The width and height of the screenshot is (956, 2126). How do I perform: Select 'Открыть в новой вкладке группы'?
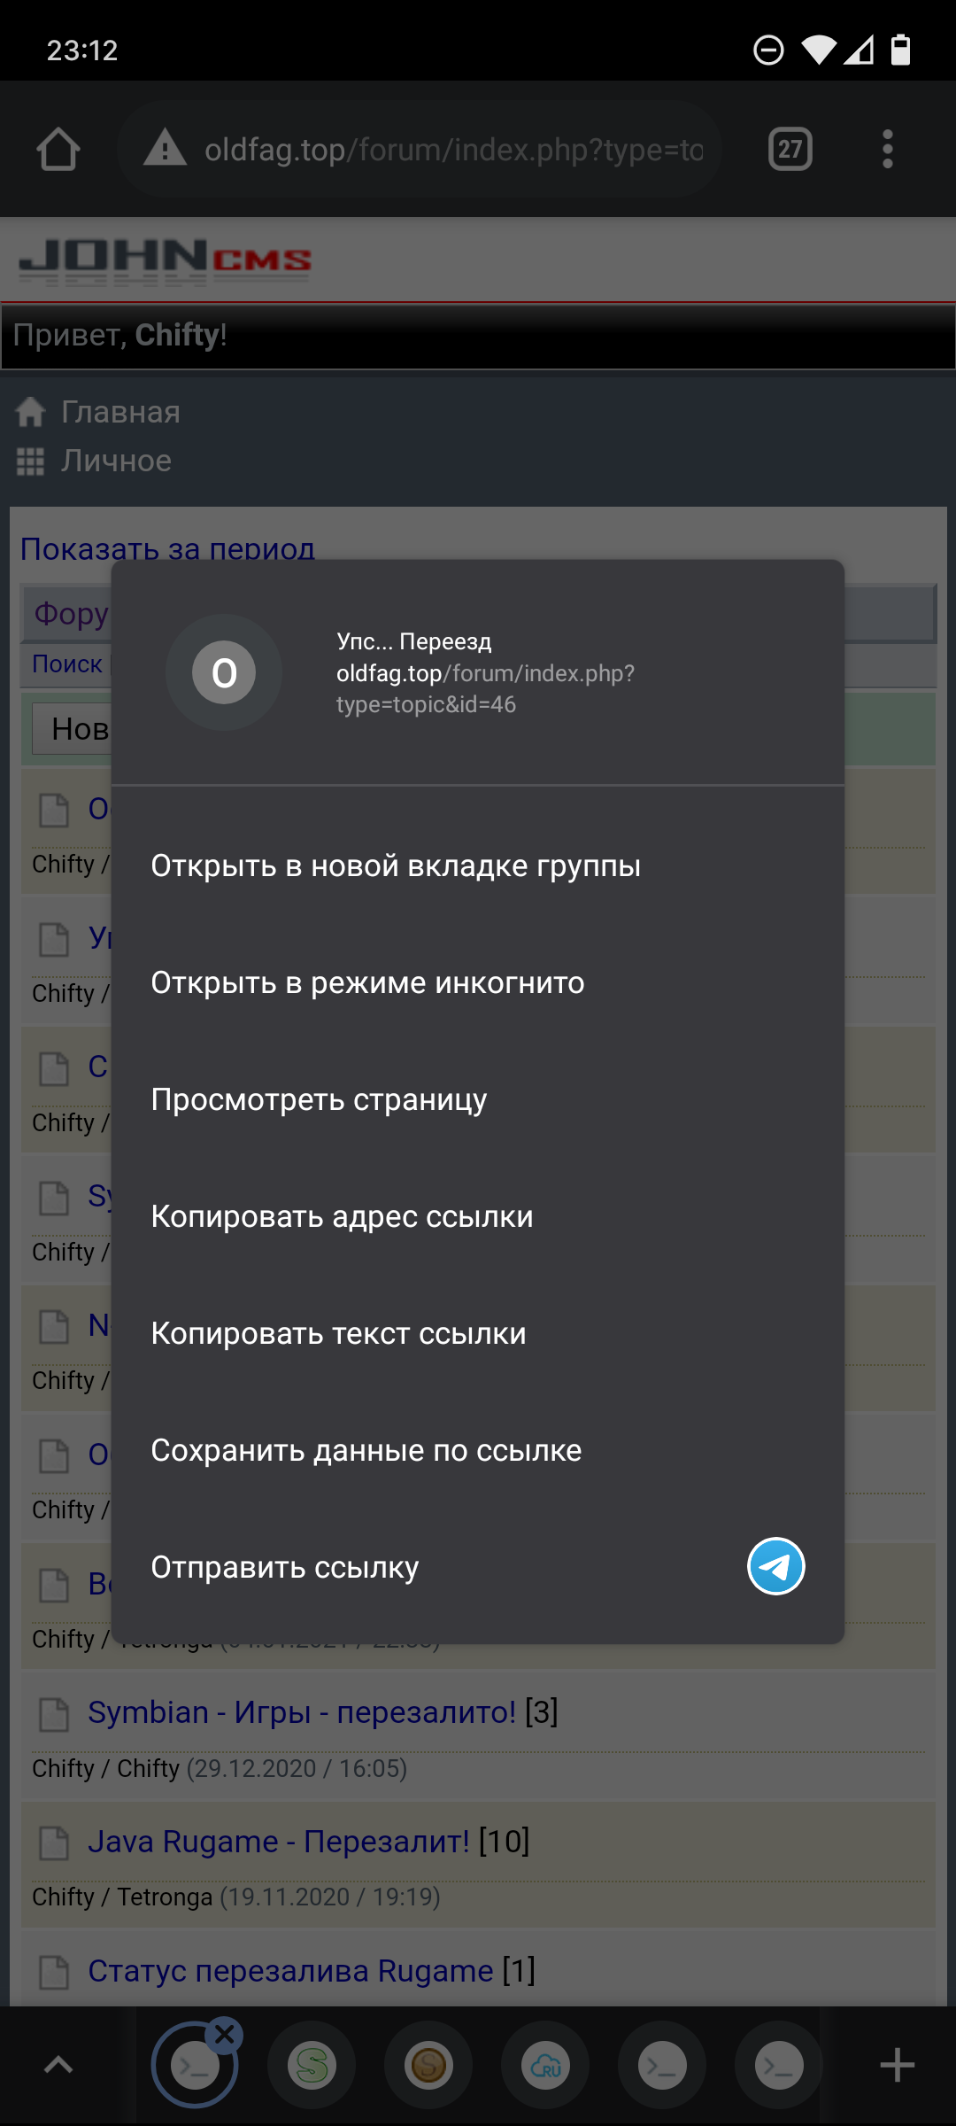pos(396,865)
